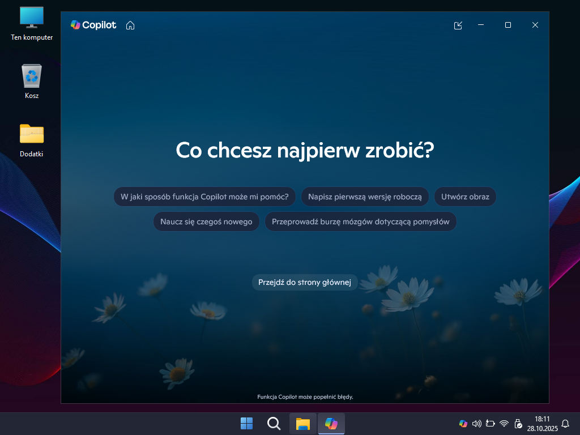Select 'W jaki sposób funkcja Copilot może mi pomóc?'
This screenshot has height=435, width=580.
coord(204,197)
